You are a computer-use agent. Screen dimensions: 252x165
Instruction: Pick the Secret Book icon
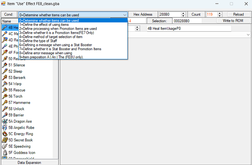[5, 140]
